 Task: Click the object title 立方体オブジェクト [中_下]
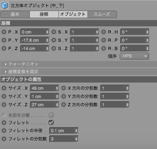(37, 6)
